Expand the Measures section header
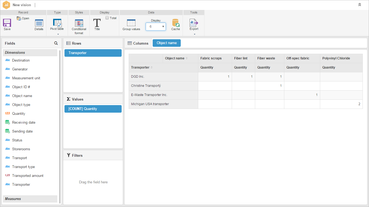 pyautogui.click(x=30, y=199)
